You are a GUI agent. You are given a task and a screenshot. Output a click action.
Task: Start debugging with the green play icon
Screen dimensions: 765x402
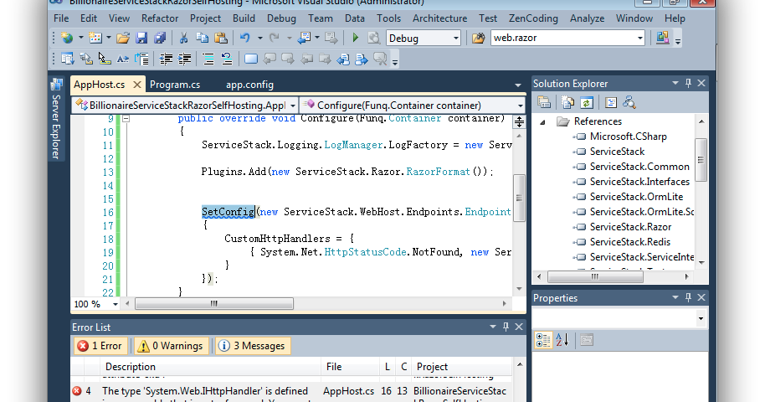pos(355,38)
